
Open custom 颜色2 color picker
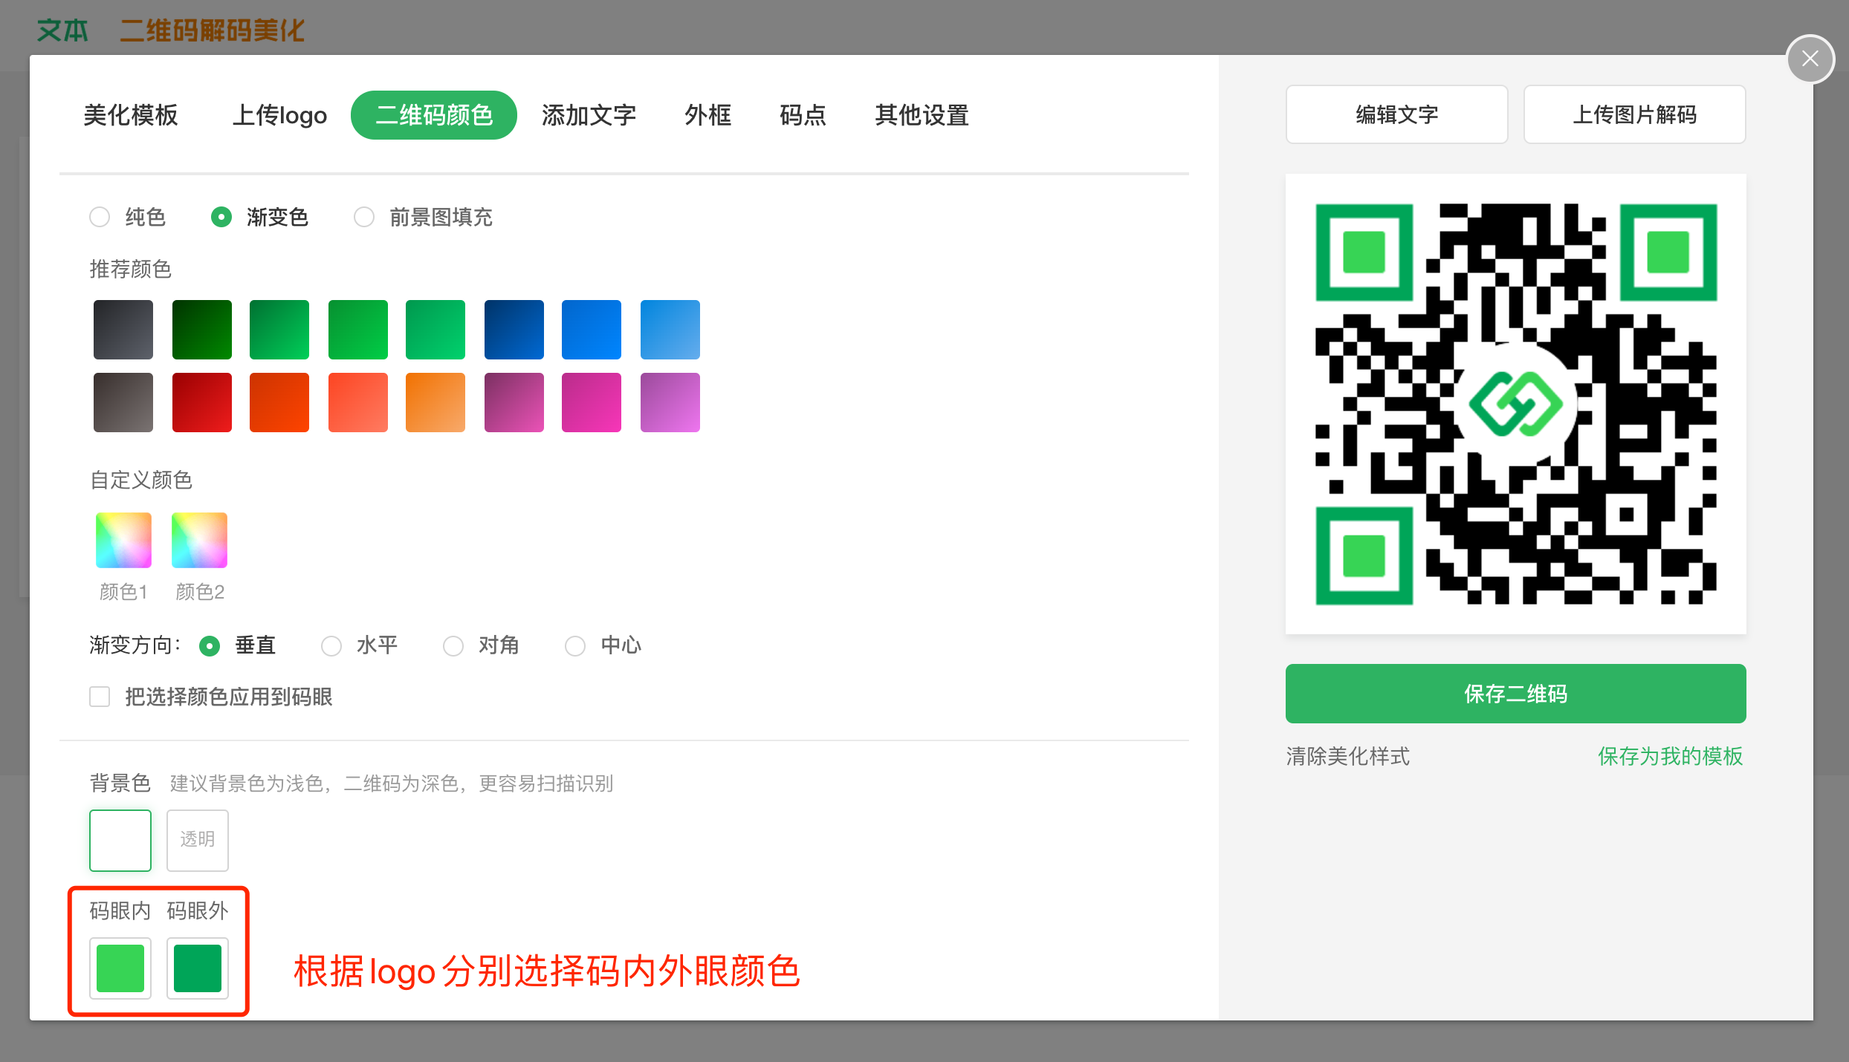(199, 540)
